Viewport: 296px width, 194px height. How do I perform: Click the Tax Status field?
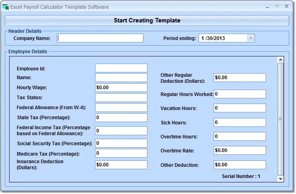pyautogui.click(x=121, y=98)
